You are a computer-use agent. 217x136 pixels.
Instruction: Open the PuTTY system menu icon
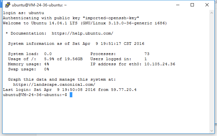click(x=8, y=5)
